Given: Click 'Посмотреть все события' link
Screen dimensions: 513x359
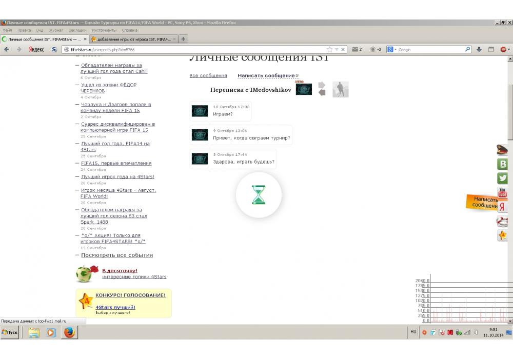Looking at the screenshot, I should coord(117,255).
